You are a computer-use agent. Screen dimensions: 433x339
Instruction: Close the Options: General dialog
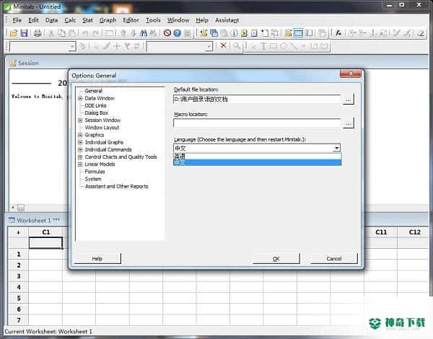[351, 74]
